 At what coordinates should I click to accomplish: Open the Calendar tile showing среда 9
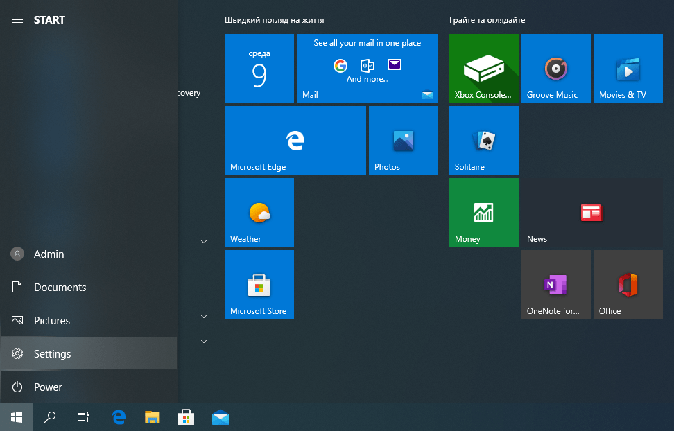coord(259,69)
